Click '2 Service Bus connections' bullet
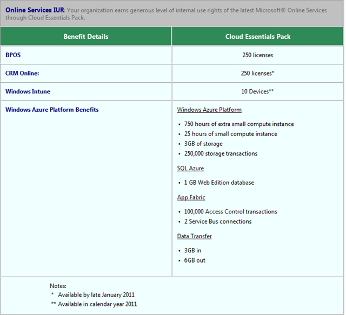 click(x=218, y=222)
